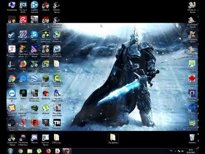Open the Counter-Strike Global Offensive shortcut
205x154 pixels.
click(46, 51)
